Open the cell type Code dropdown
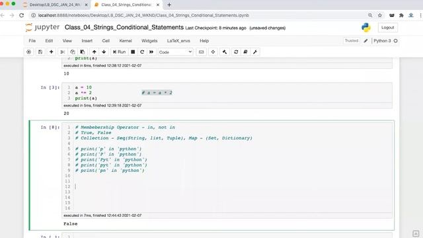The height and width of the screenshot is (238, 423). pyautogui.click(x=175, y=52)
